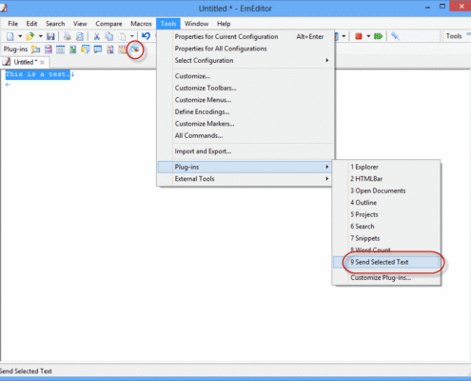The height and width of the screenshot is (381, 471).
Task: Choose 4 Outline in submenu
Action: pyautogui.click(x=386, y=203)
